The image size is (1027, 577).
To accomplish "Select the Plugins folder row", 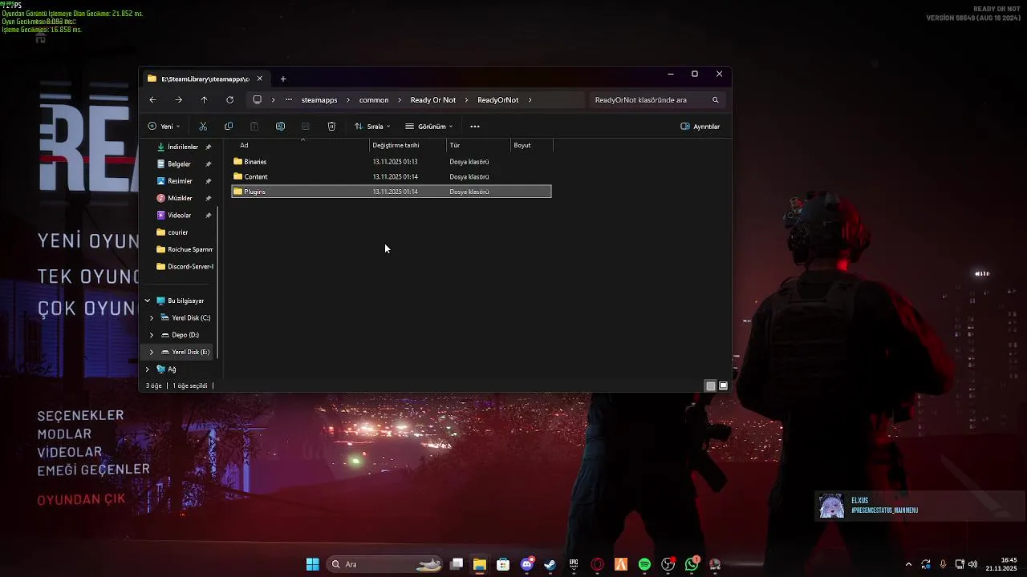I will tap(392, 192).
